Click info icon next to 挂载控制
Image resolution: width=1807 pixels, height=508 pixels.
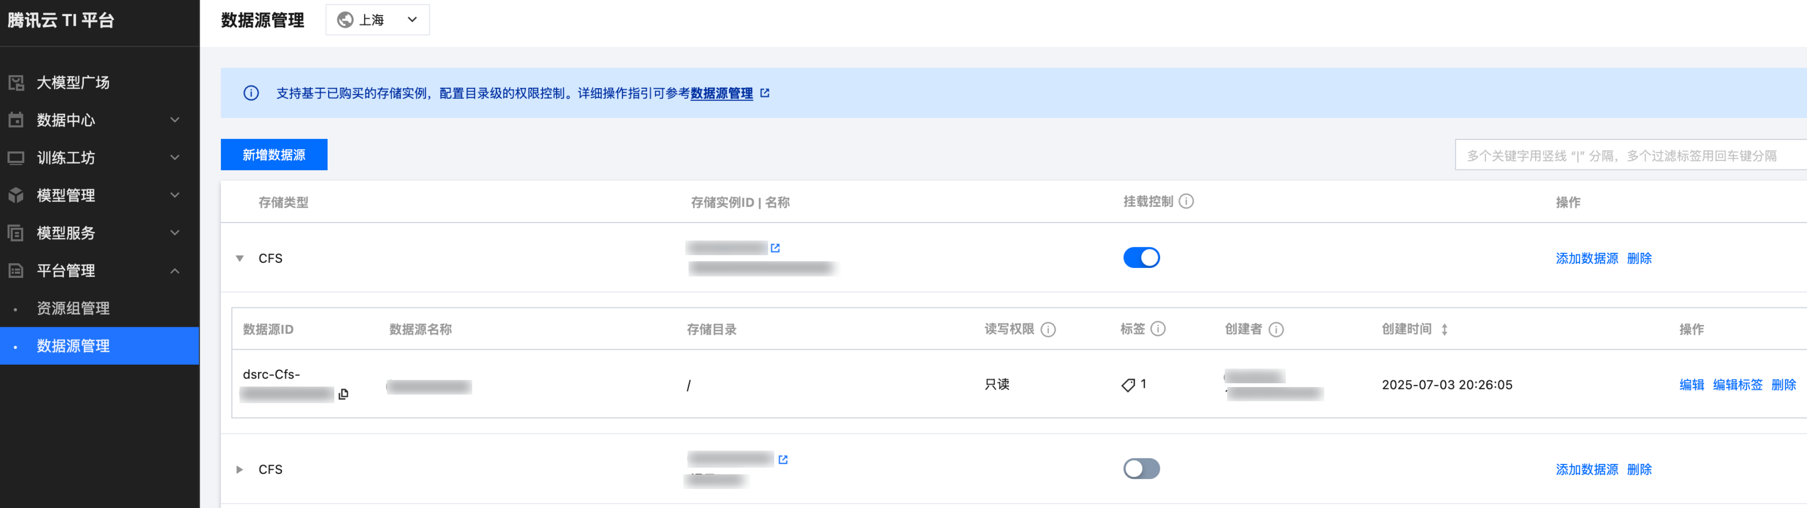click(x=1186, y=202)
